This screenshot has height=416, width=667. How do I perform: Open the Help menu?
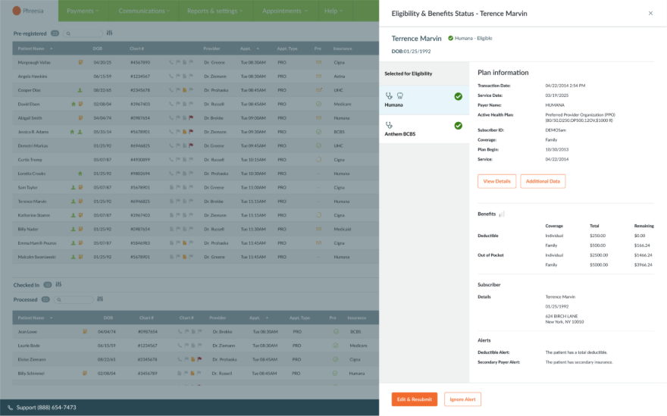333,11
